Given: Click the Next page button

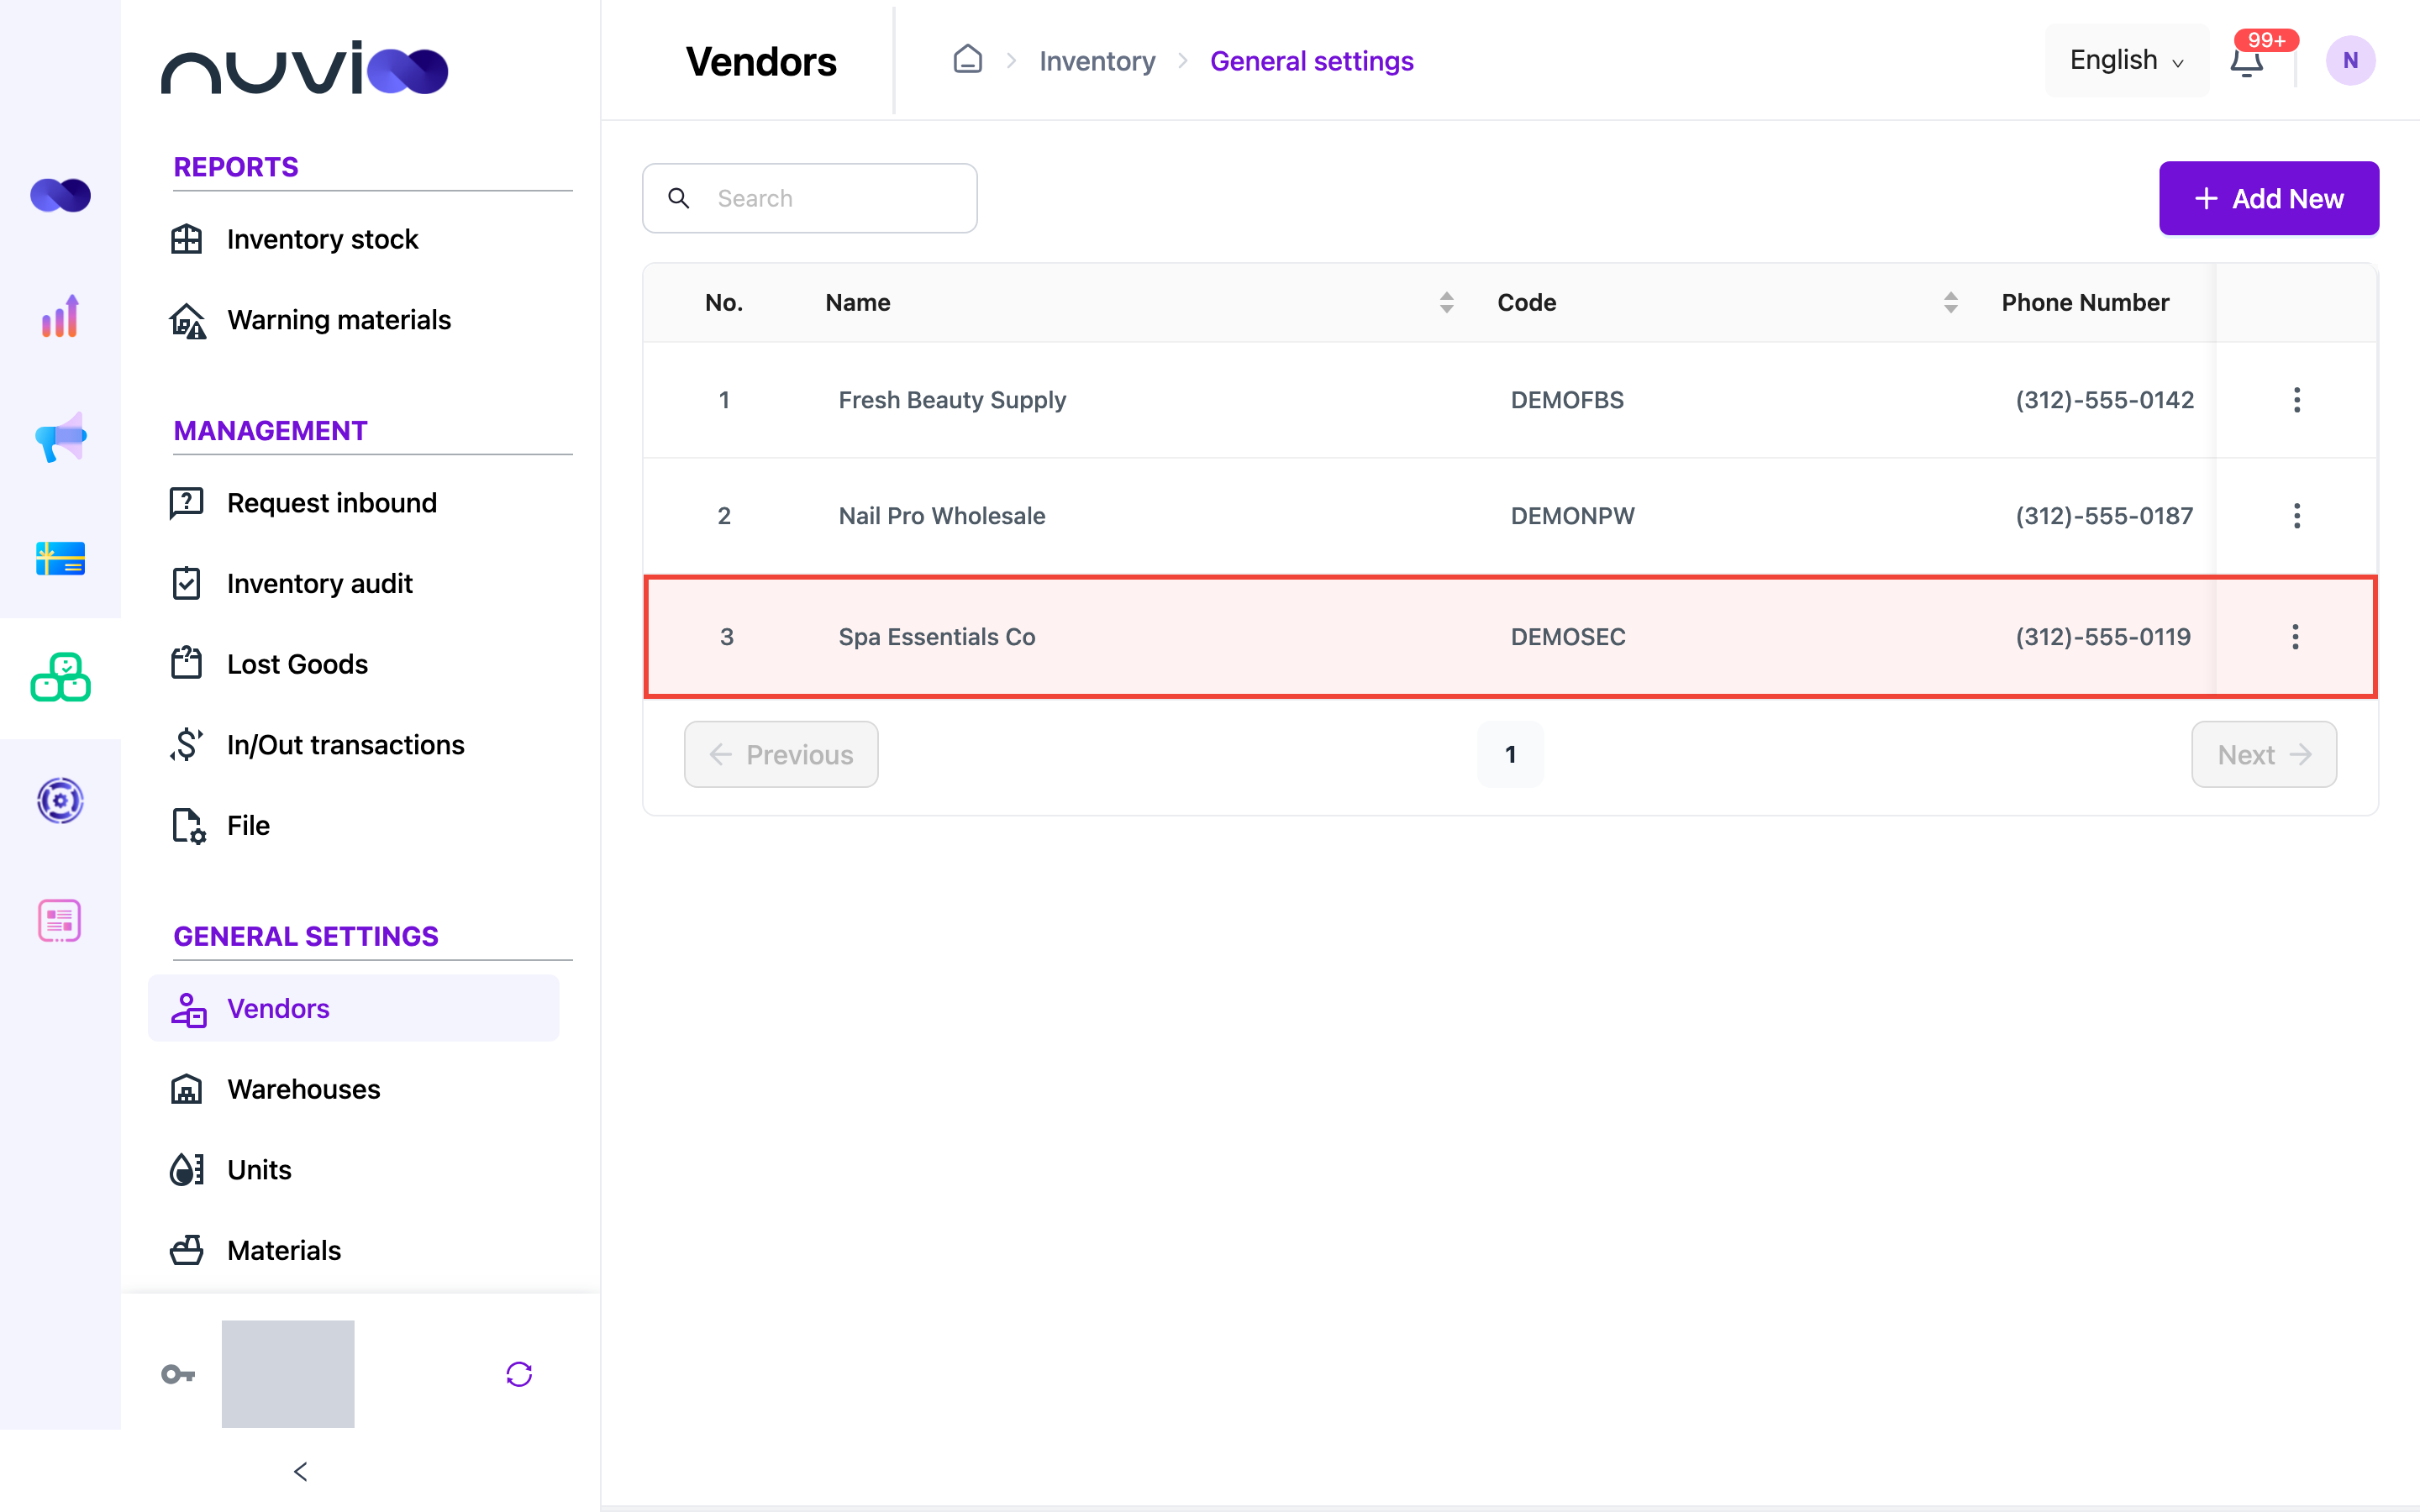Looking at the screenshot, I should [2264, 754].
